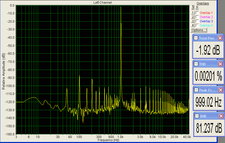Screen dimensions: 225x143
Task: Click the Overlay 2 magenta label
Action: (206, 17)
